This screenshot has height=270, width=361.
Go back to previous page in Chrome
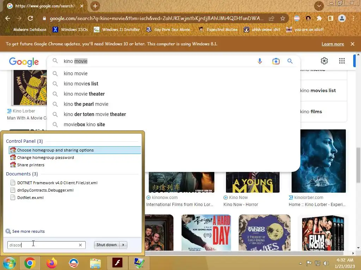[x=8, y=18]
